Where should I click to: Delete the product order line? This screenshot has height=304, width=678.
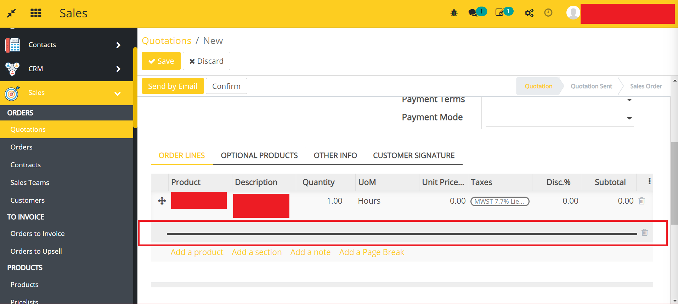click(x=642, y=201)
